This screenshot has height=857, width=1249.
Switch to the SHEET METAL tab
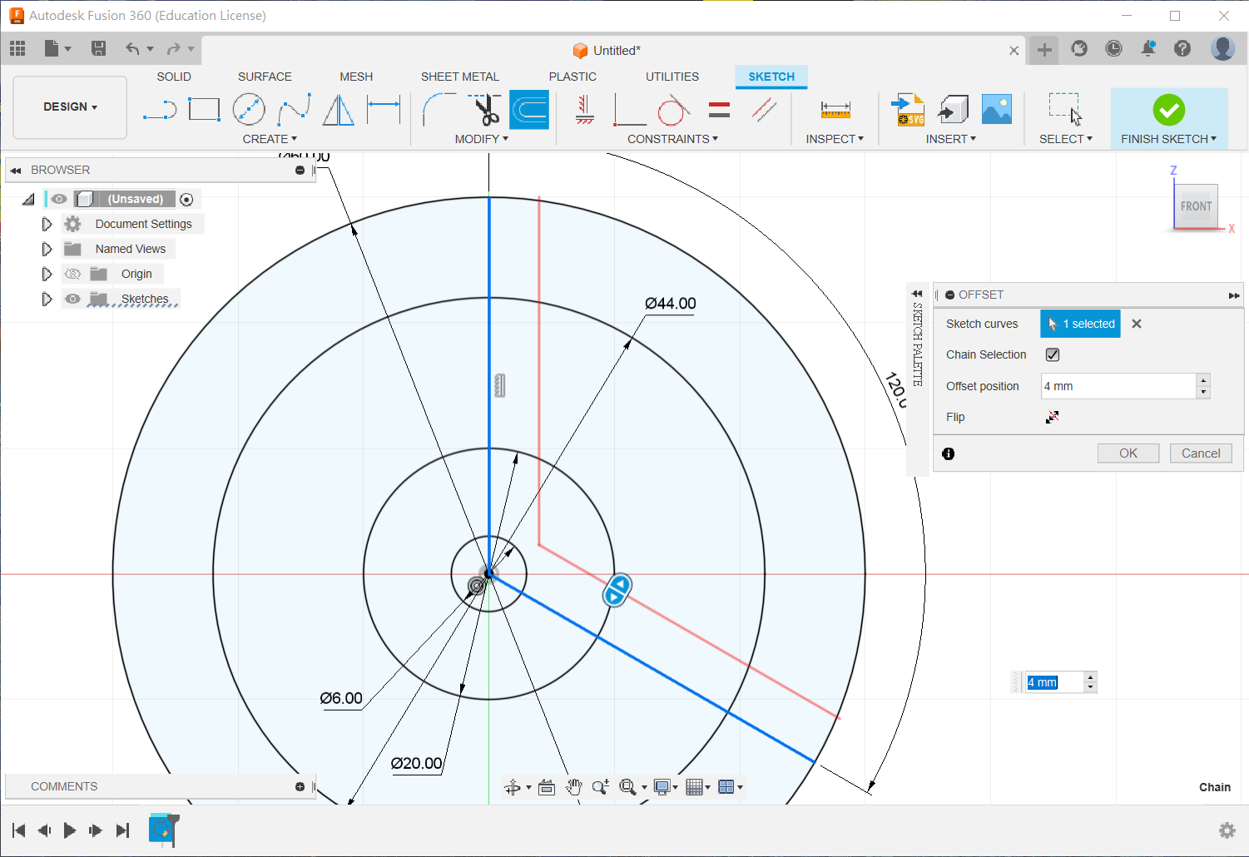click(x=459, y=77)
